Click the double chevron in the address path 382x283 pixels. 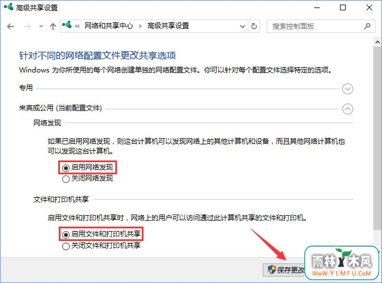(x=77, y=26)
